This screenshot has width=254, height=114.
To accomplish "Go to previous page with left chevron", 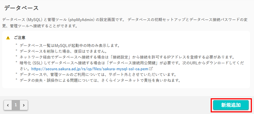I will click(8, 105).
